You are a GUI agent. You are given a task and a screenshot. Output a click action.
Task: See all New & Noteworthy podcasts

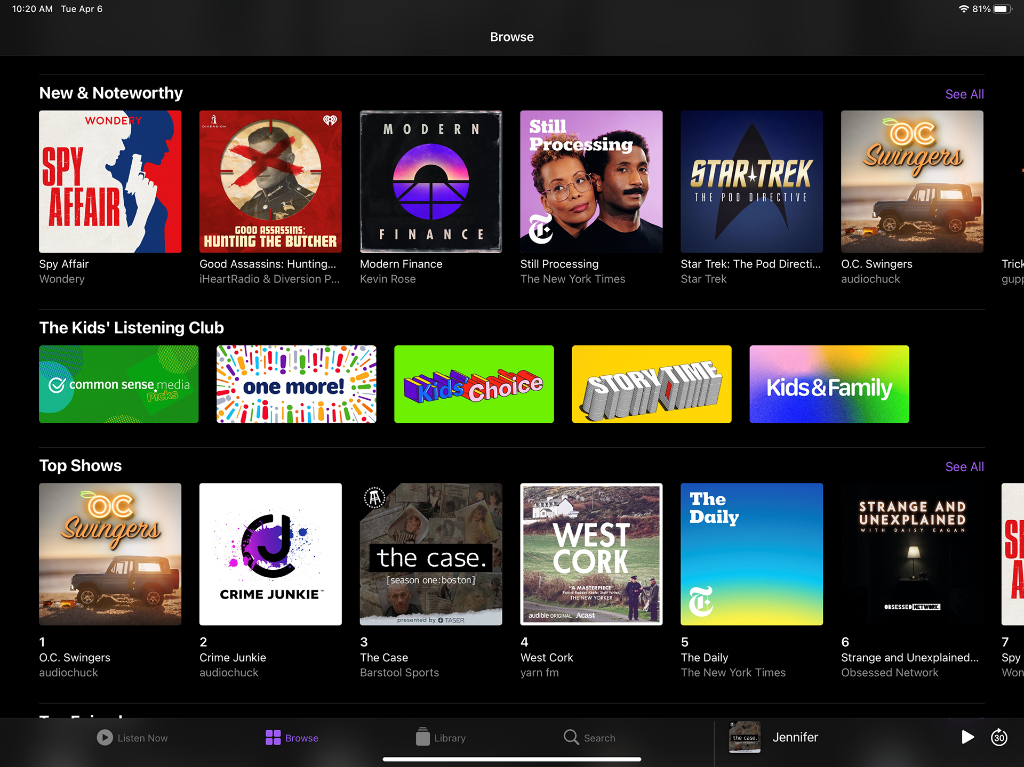coord(964,94)
